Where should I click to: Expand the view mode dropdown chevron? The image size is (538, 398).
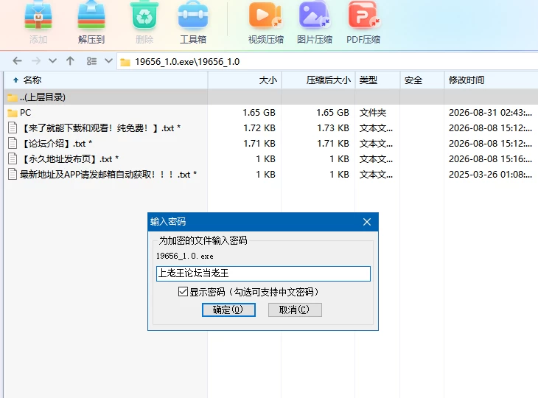(x=109, y=61)
